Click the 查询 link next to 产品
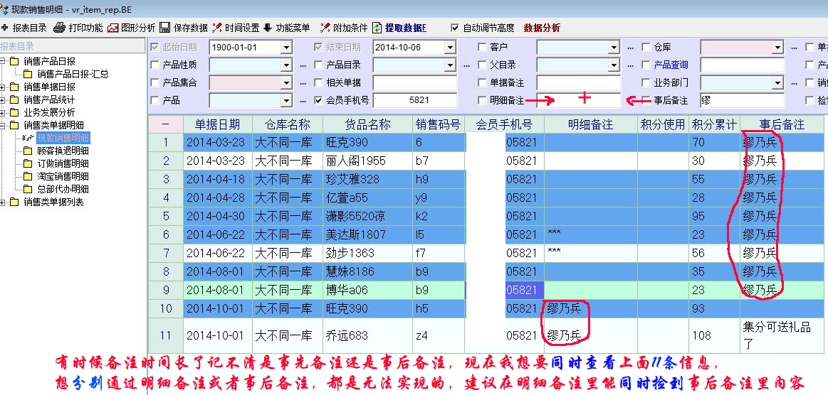This screenshot has width=828, height=395. (x=678, y=65)
